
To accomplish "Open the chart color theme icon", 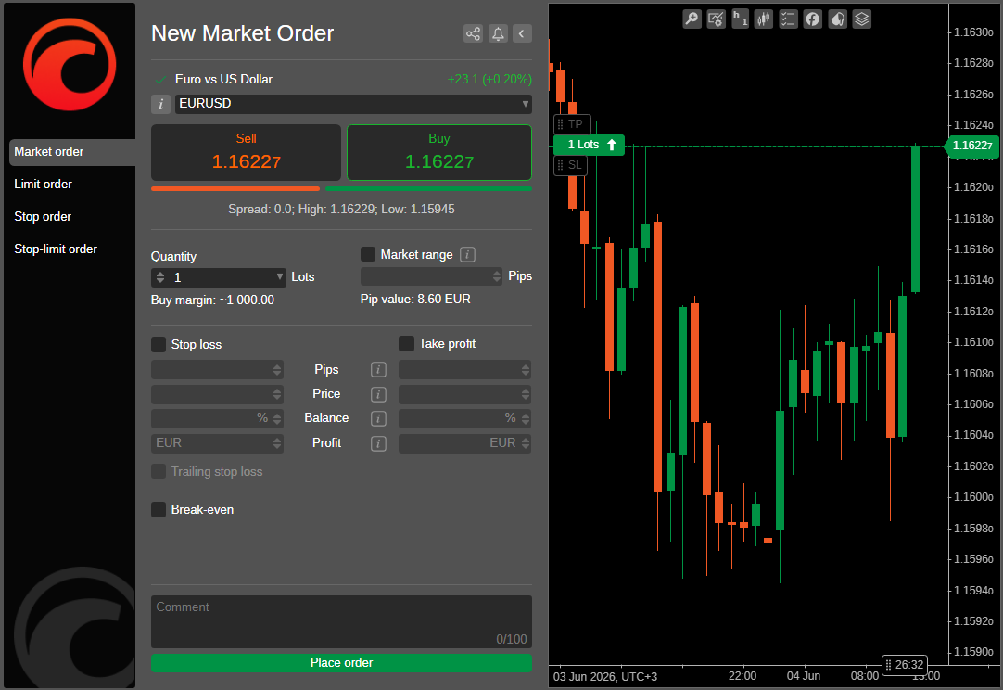I will [837, 19].
